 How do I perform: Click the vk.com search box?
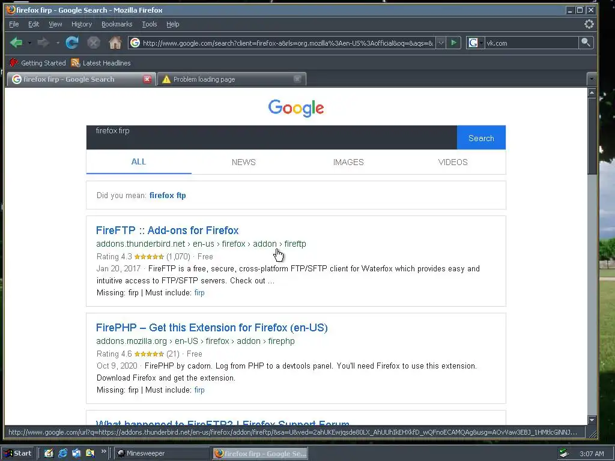coord(531,43)
